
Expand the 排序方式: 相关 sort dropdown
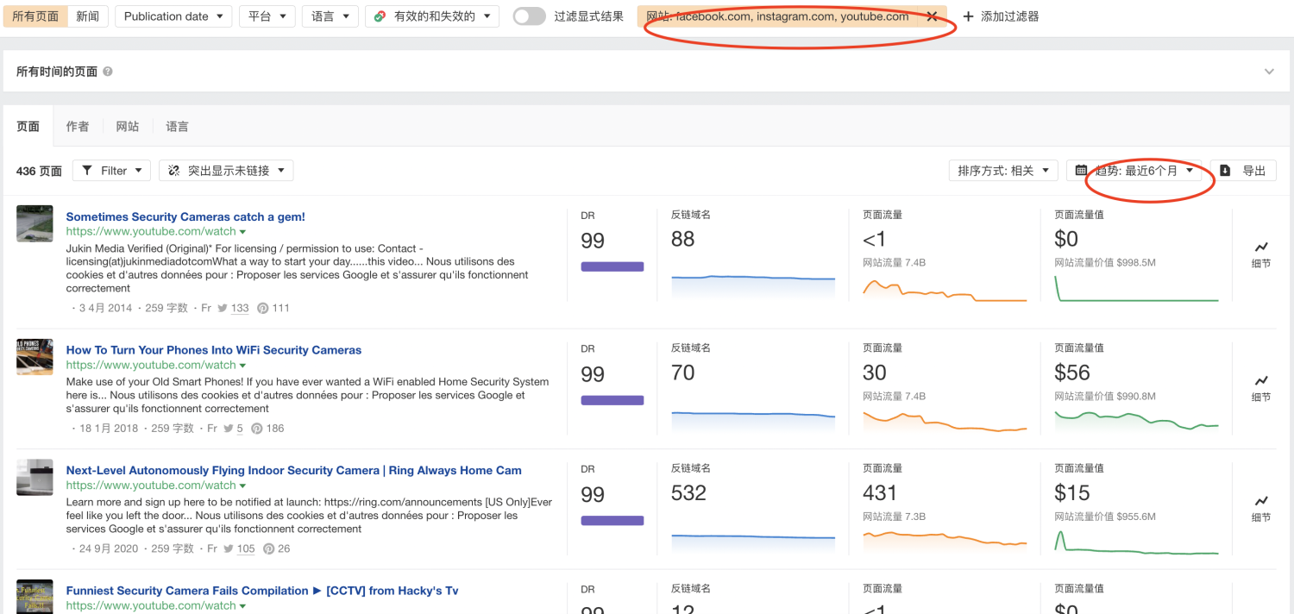point(1003,171)
